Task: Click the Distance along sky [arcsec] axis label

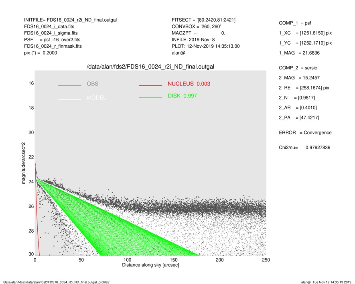Action: point(150,265)
